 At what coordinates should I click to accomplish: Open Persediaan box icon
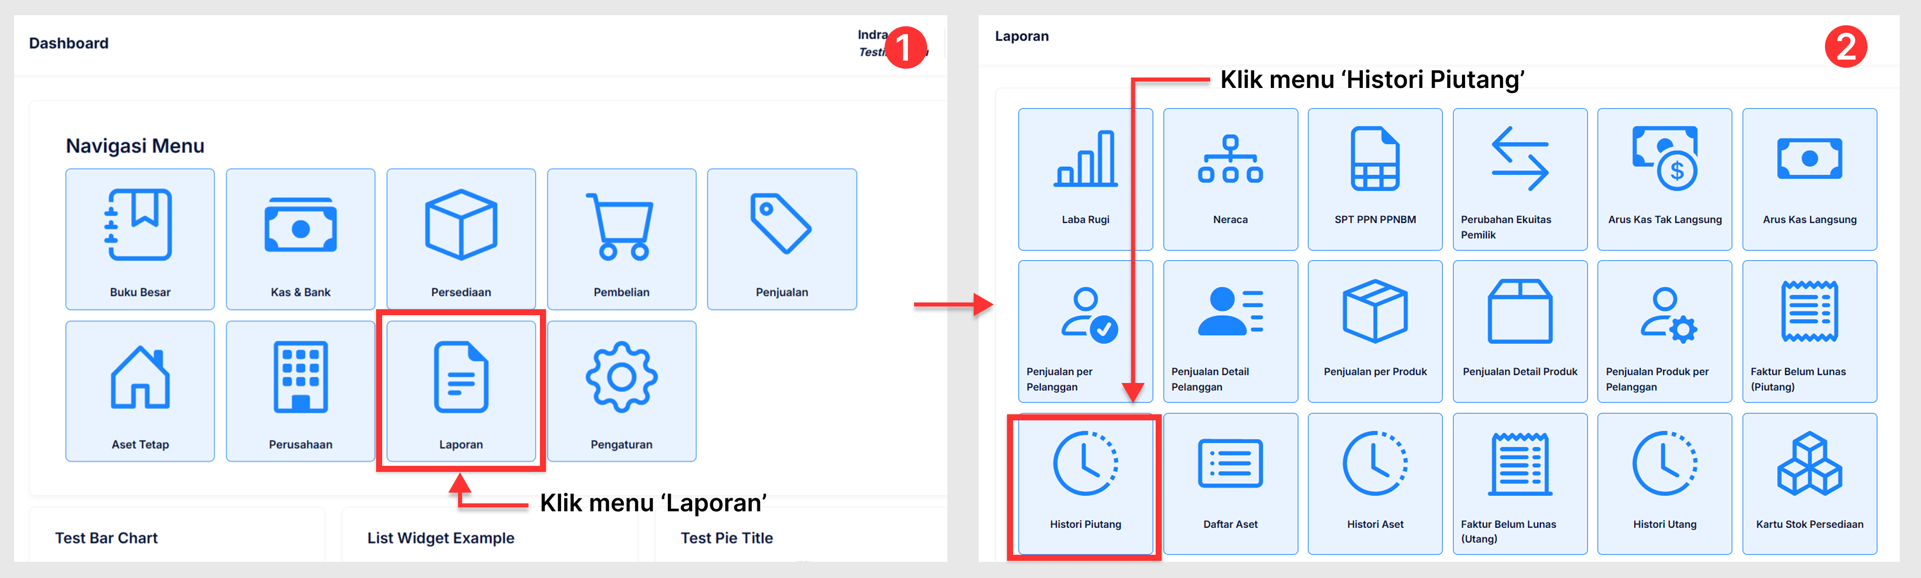[x=461, y=226]
